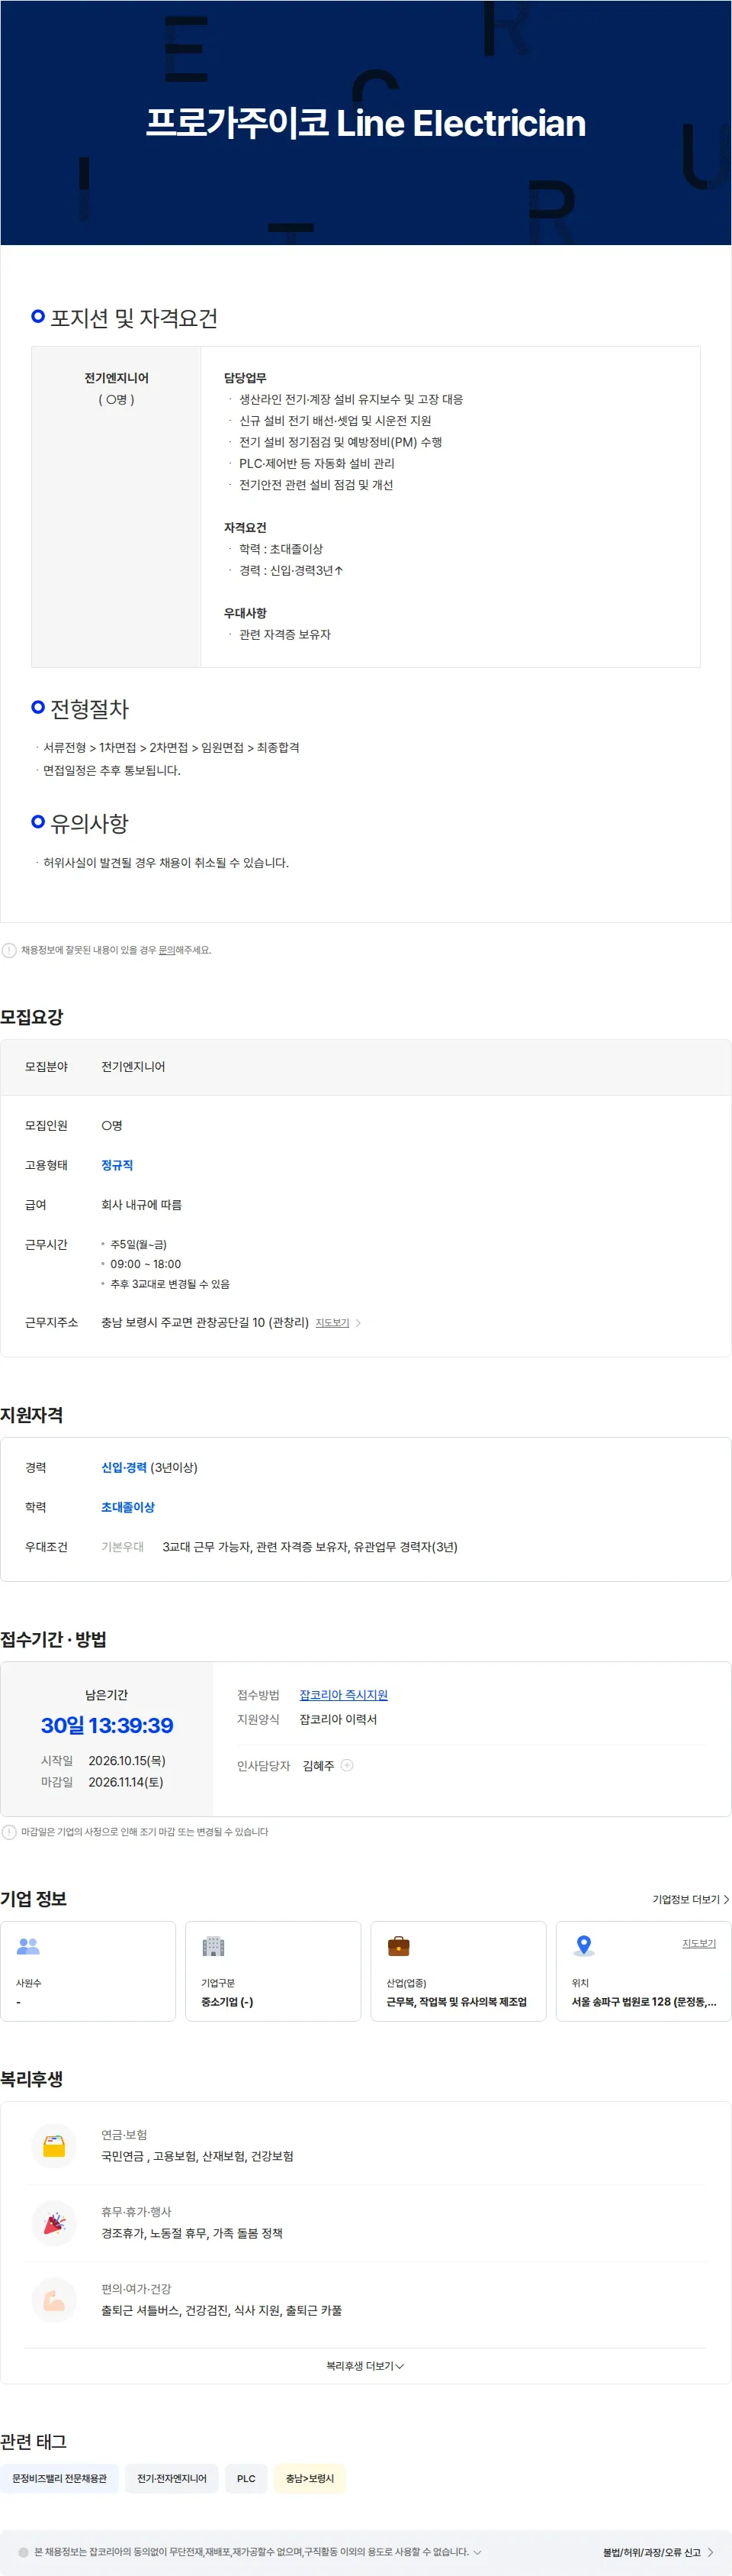Click the company type building icon
The width and height of the screenshot is (732, 2576).
pos(213,1946)
